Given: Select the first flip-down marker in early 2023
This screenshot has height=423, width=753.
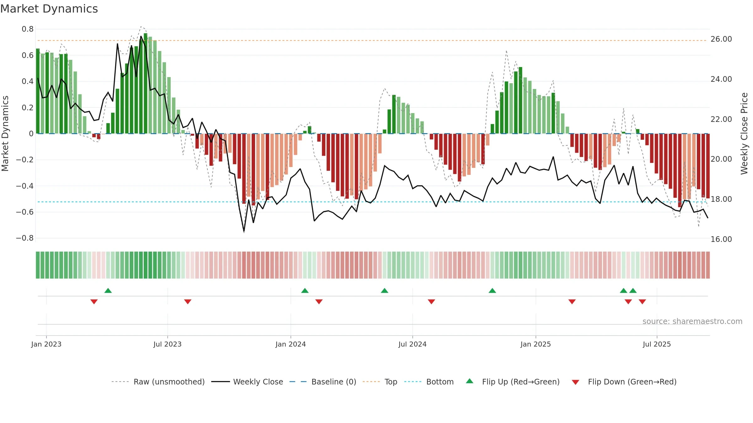Looking at the screenshot, I should click(94, 302).
